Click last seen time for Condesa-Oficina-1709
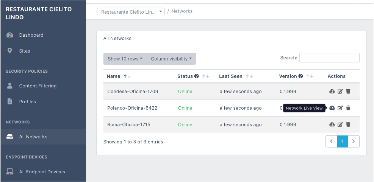374x182 pixels. pos(241,91)
